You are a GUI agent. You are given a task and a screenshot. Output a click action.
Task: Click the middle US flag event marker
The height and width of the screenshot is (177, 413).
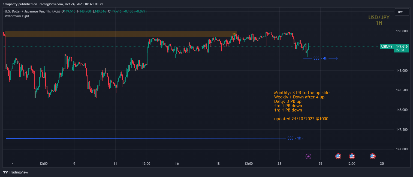click(x=352, y=156)
